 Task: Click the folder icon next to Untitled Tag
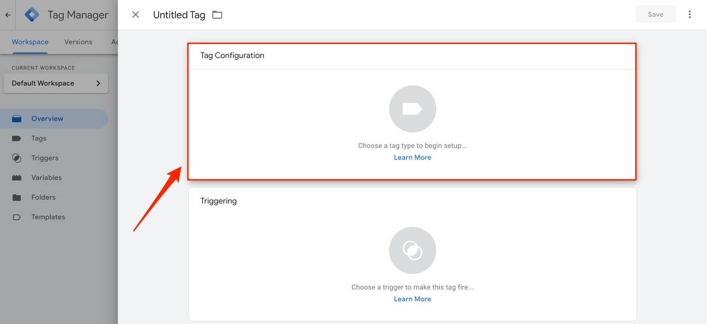217,14
